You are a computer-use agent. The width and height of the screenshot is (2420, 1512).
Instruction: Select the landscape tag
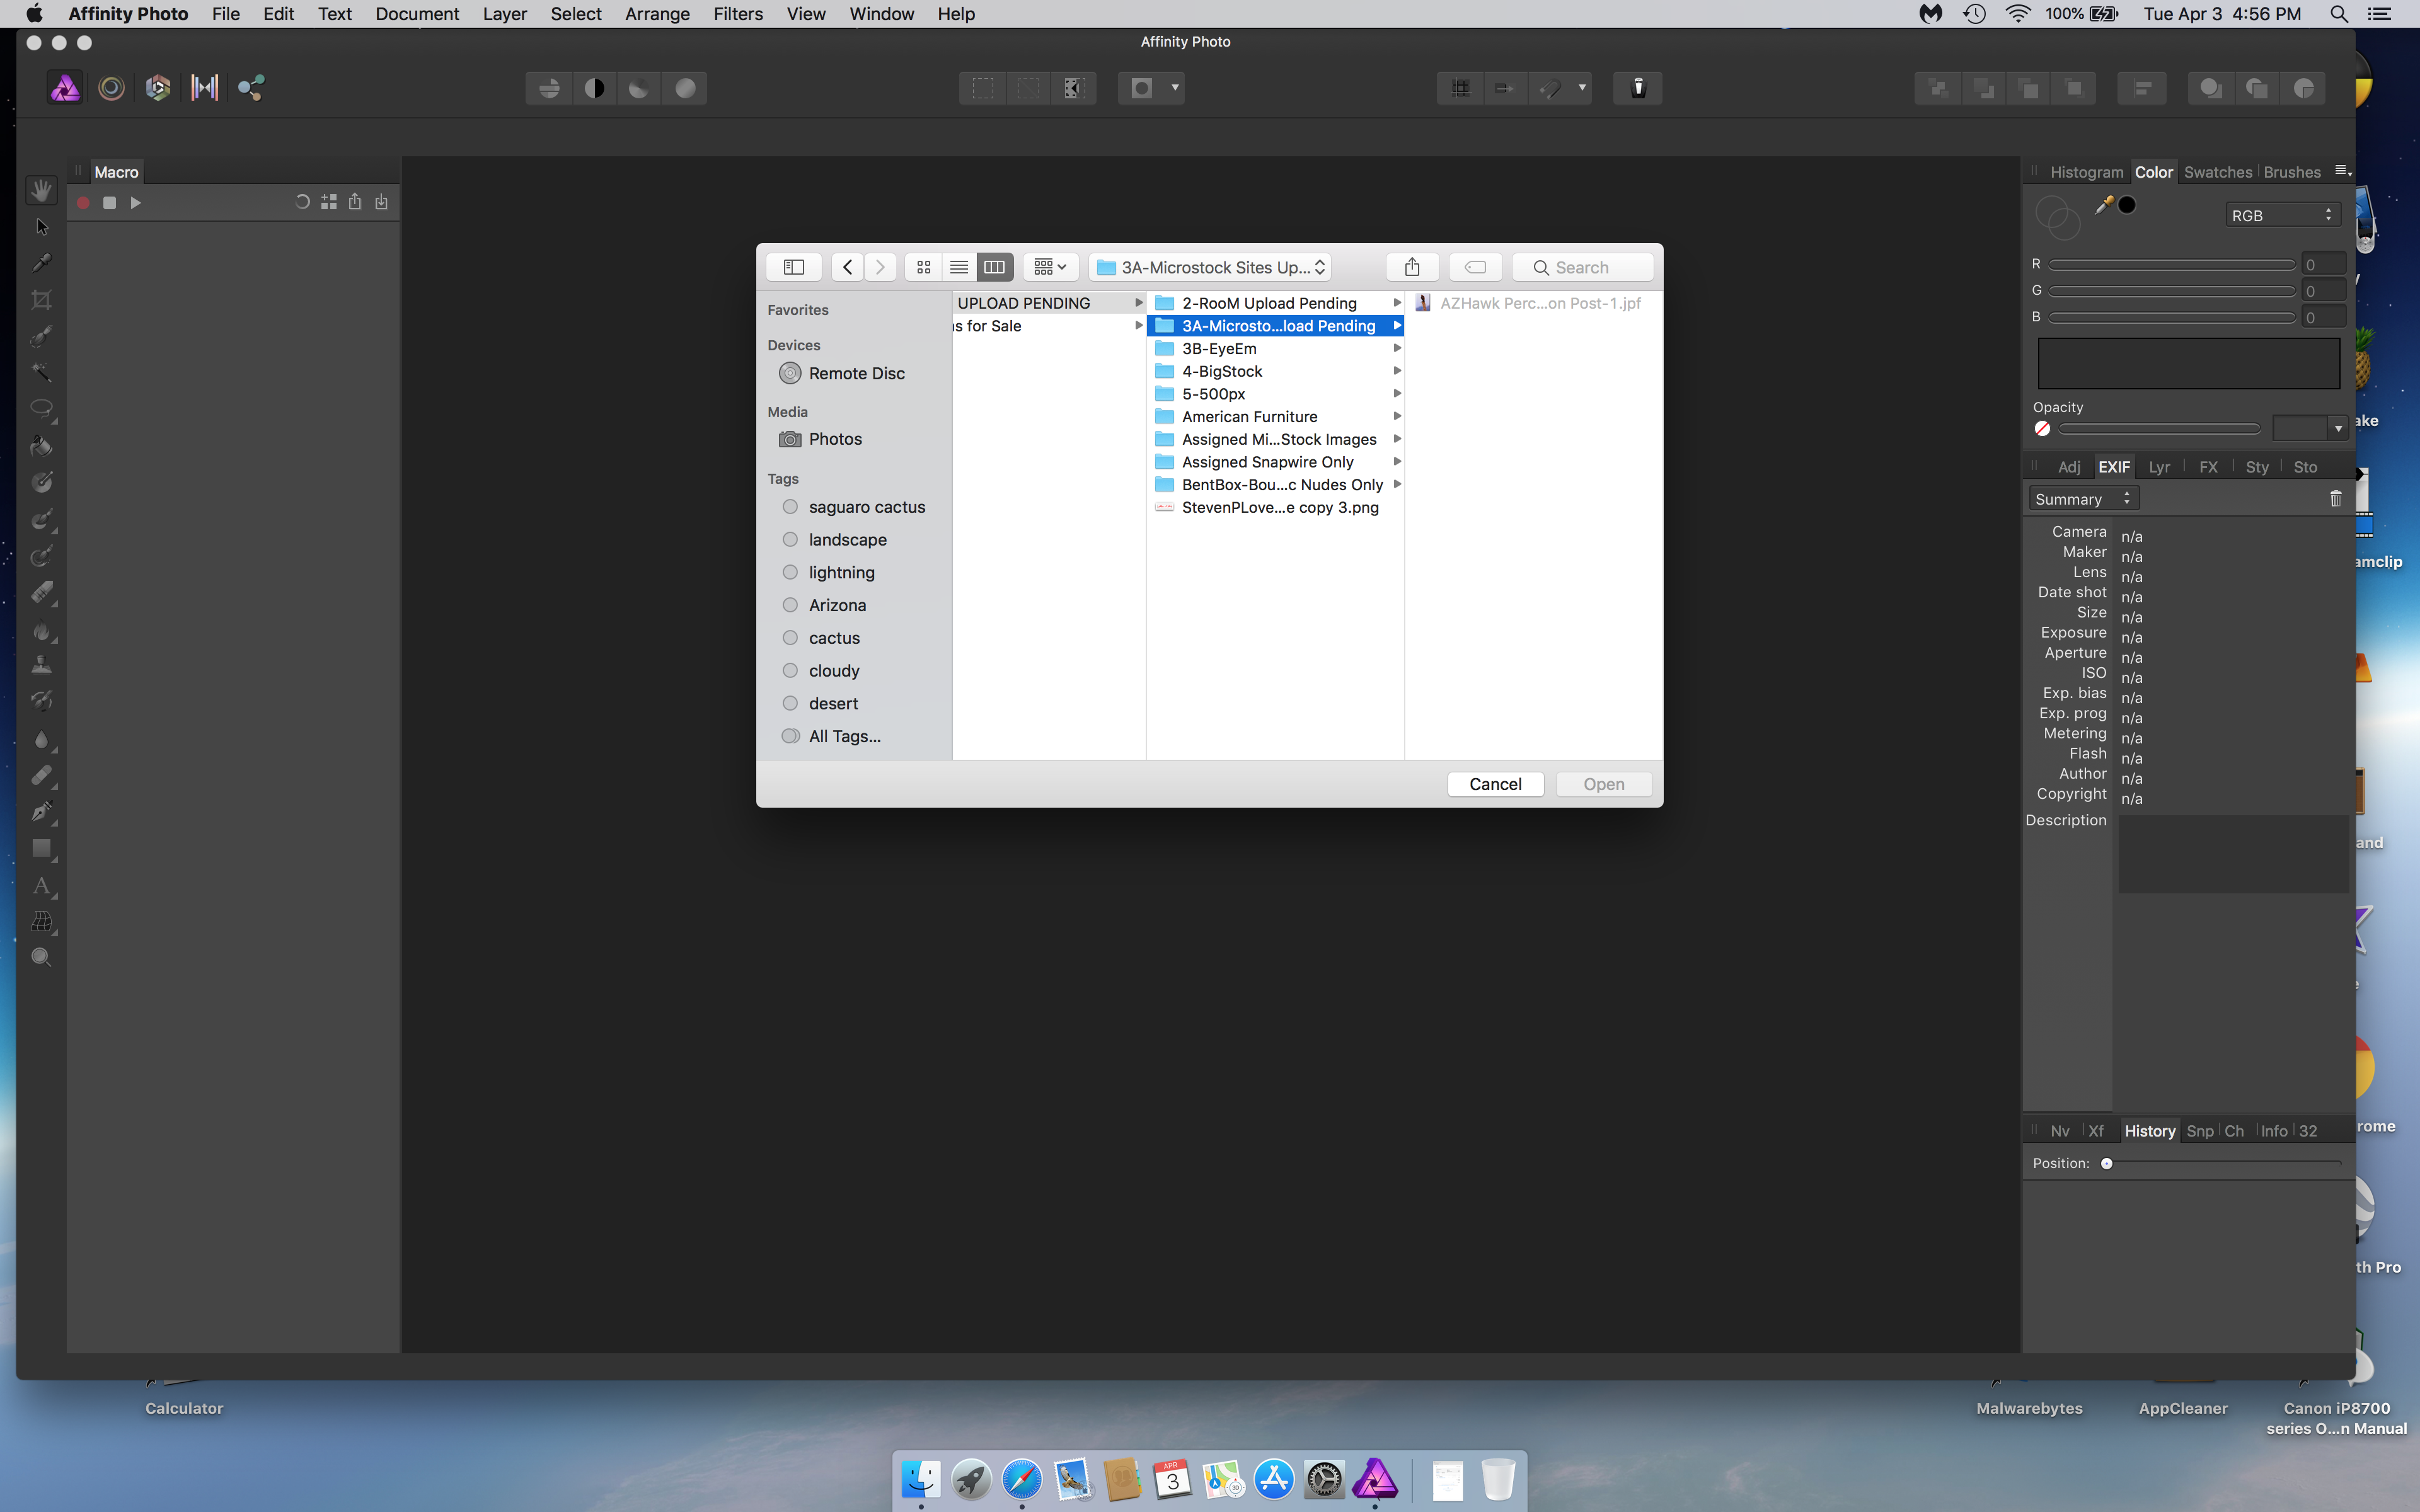click(x=847, y=540)
